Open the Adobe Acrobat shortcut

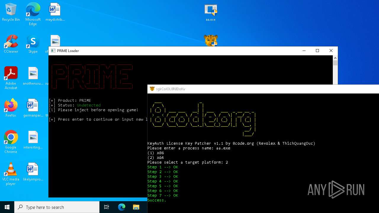(11, 78)
